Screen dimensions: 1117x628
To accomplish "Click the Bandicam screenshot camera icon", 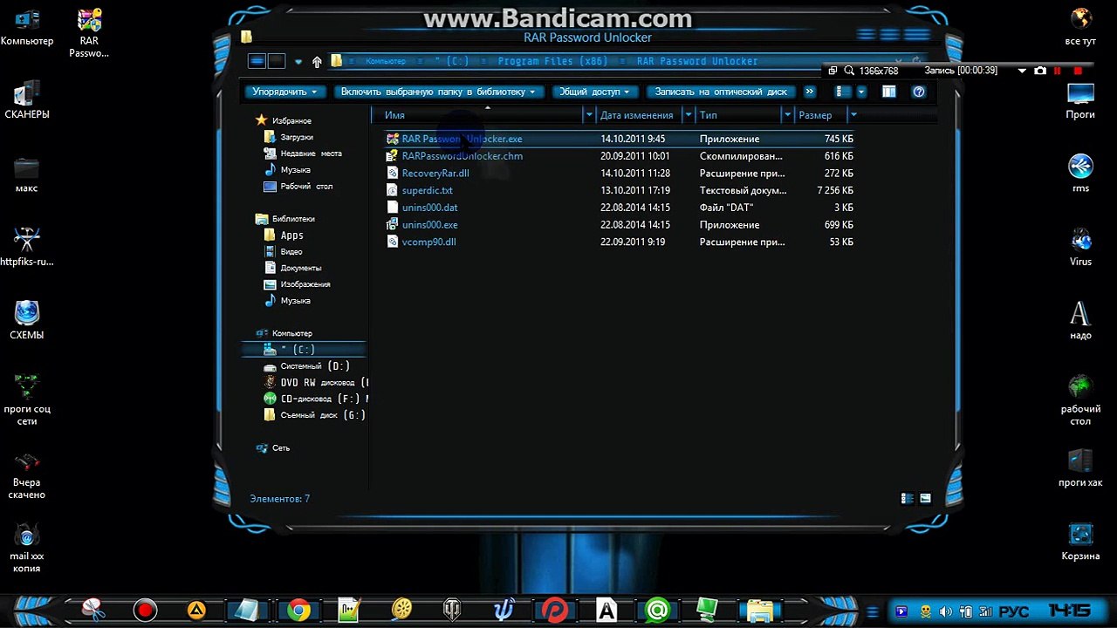I will point(1039,71).
